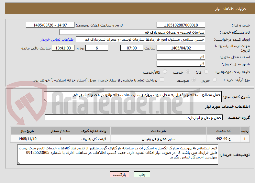Click the واحد اندازه گیری column header
This screenshot has height=183, width=255.
[x=94, y=131]
